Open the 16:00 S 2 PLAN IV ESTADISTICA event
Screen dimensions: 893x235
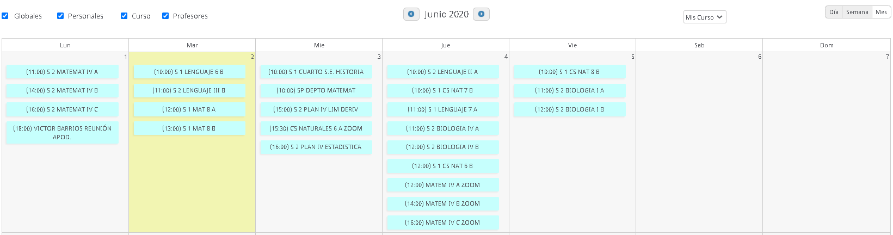point(316,147)
